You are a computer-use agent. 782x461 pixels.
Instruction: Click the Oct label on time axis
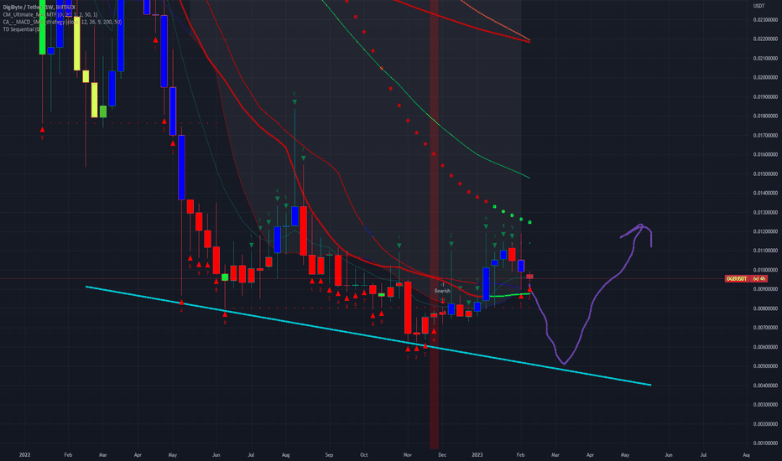(x=364, y=455)
